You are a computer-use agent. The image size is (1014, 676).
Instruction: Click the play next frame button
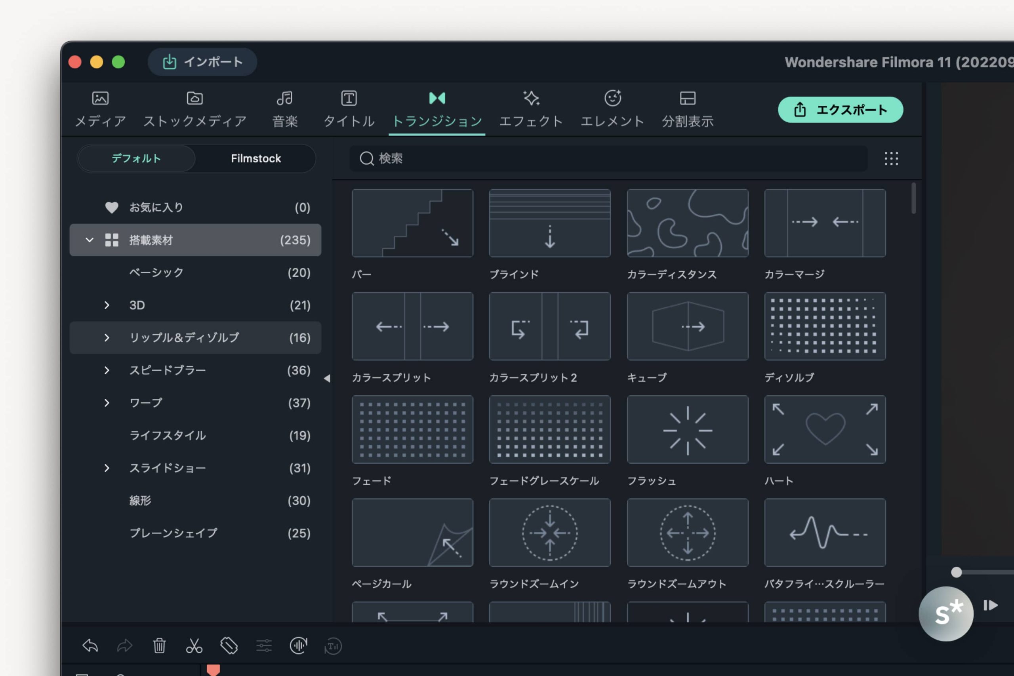click(x=990, y=605)
